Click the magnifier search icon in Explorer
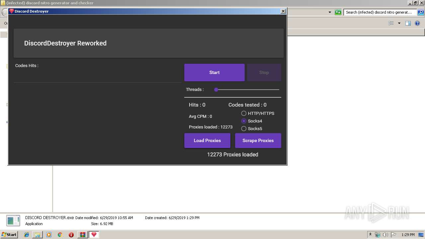This screenshot has width=425, height=239. [x=421, y=12]
